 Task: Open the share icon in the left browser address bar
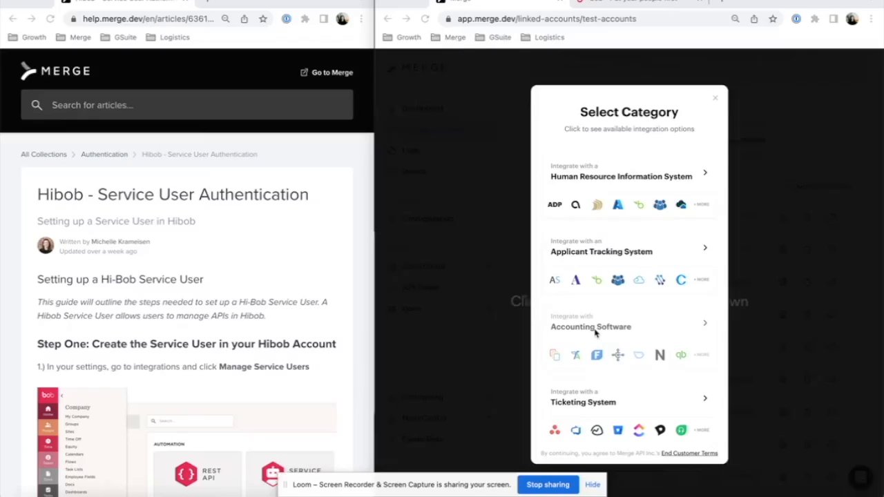coord(244,19)
